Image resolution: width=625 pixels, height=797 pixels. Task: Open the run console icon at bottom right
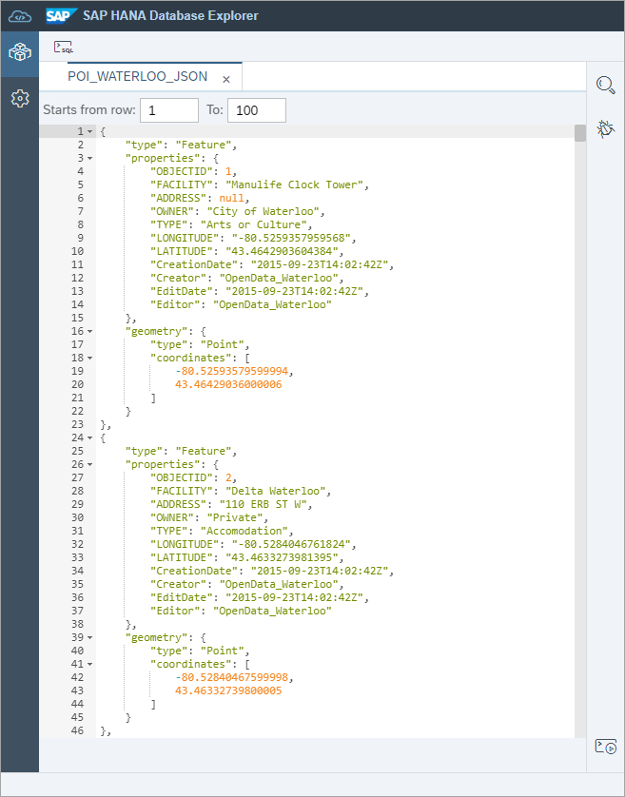click(x=606, y=747)
